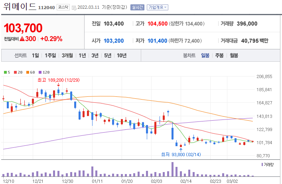This screenshot has width=282, height=184.
Task: Click the purple 120-day moving average swatch
Action: click(x=40, y=72)
